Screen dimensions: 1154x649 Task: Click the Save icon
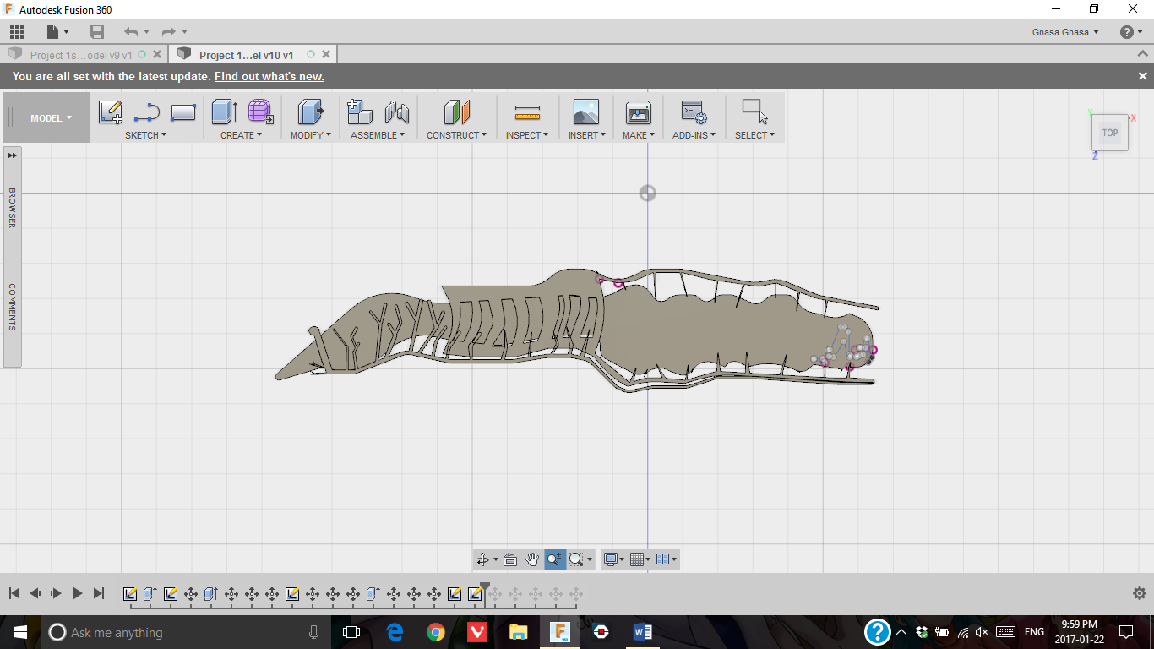[97, 32]
